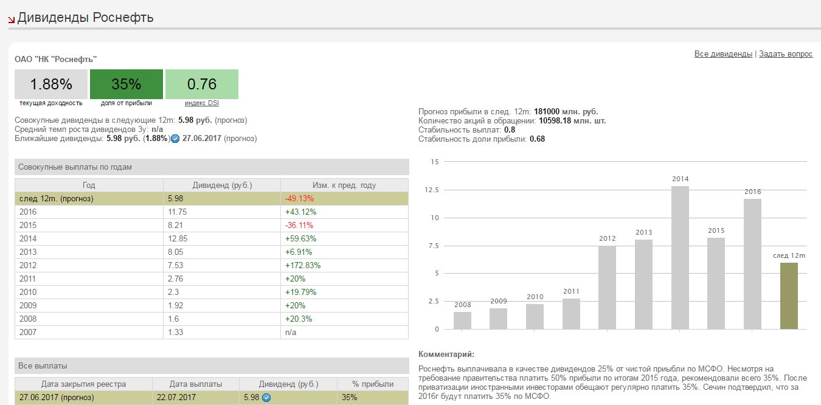Click the red arrow icon beside Дивиденды Роснефть
821x405 pixels.
[x=11, y=19]
